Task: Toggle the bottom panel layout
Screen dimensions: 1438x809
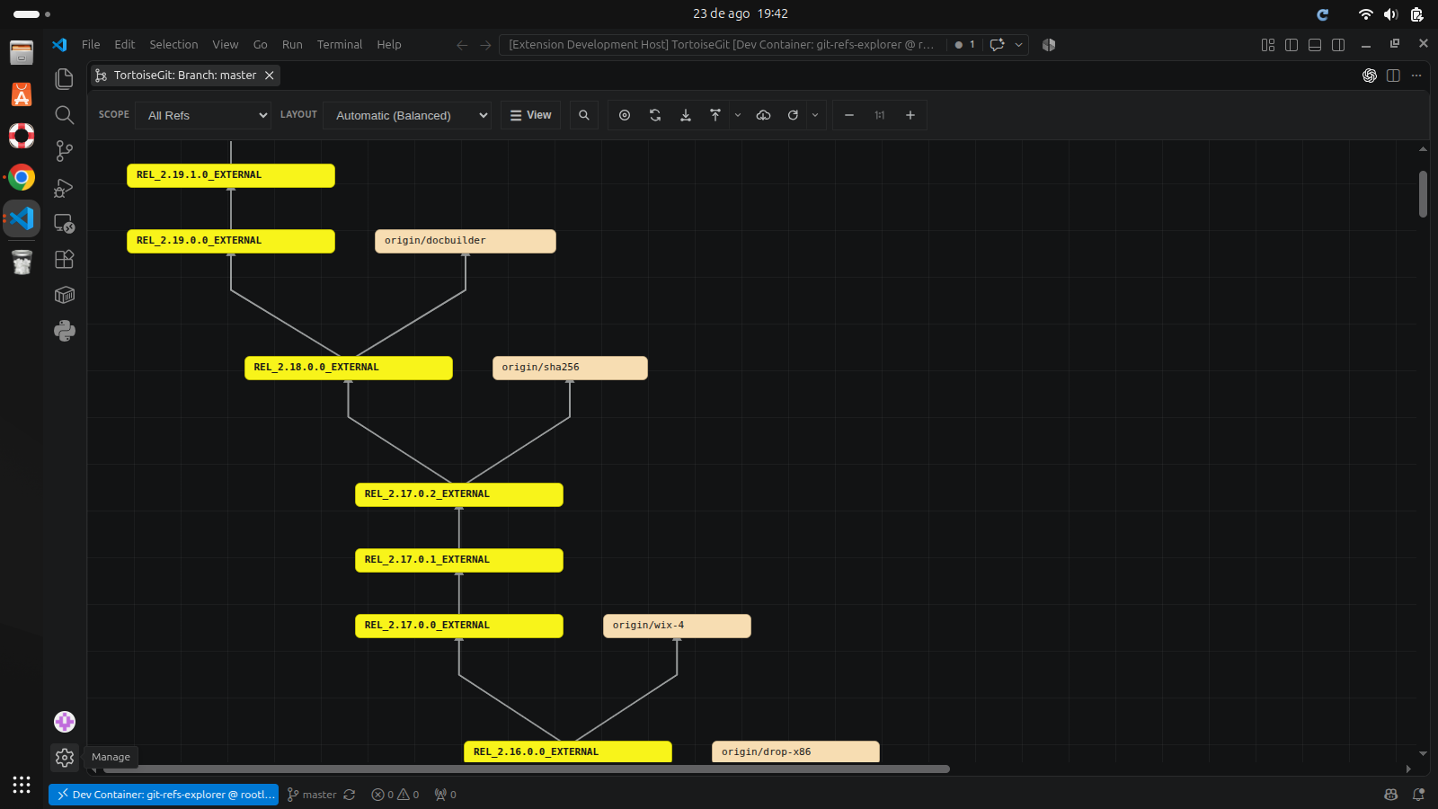Action: coord(1315,45)
